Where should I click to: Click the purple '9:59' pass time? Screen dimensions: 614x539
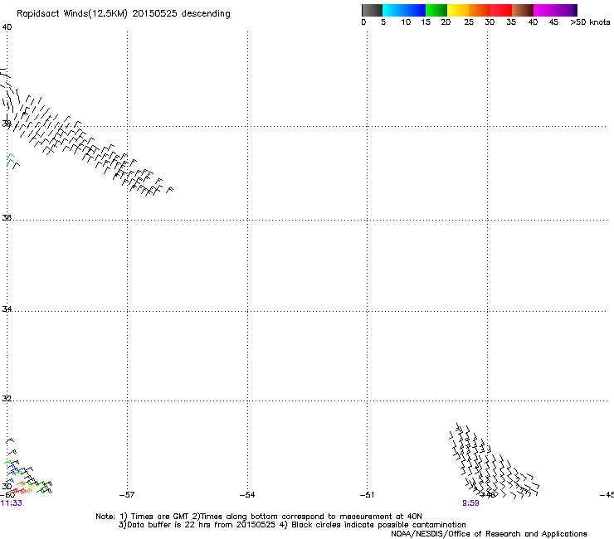coord(470,503)
